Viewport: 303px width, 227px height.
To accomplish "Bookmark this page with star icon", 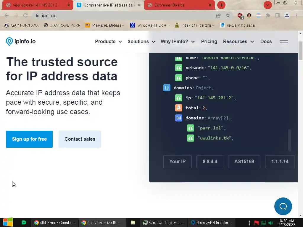I will tap(228, 15).
